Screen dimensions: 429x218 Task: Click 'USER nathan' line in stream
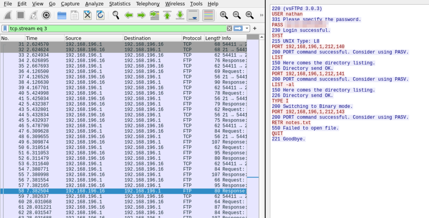pyautogui.click(x=287, y=14)
